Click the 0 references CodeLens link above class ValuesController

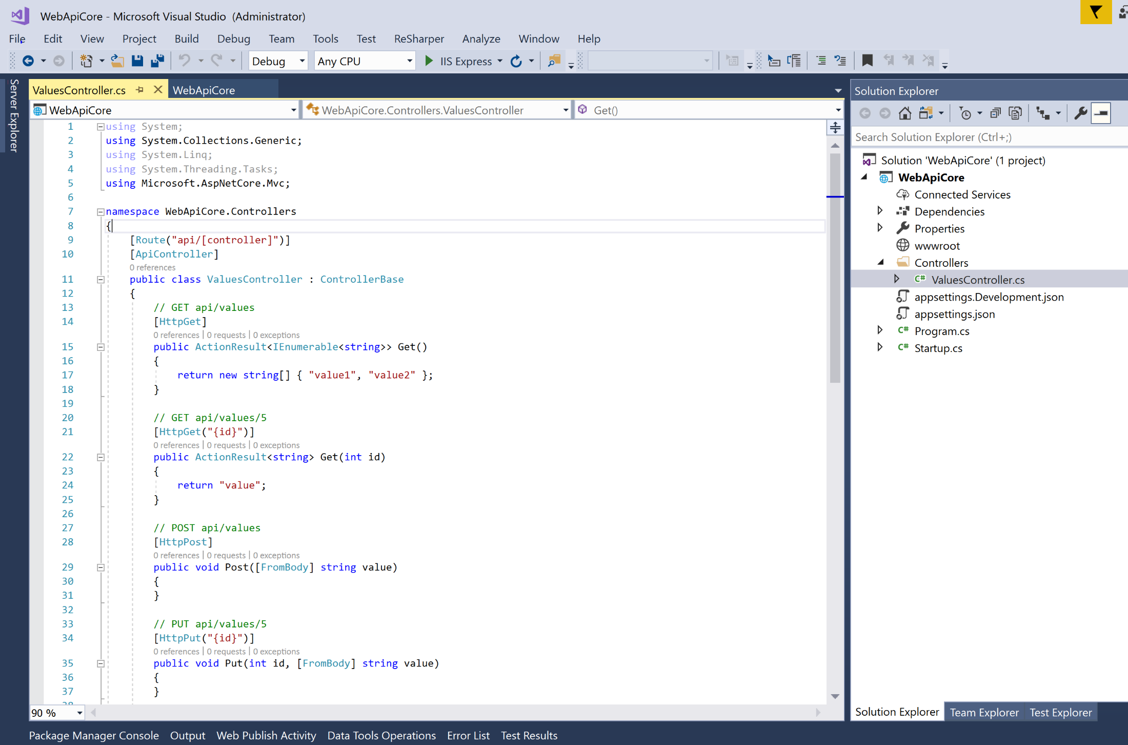[152, 267]
